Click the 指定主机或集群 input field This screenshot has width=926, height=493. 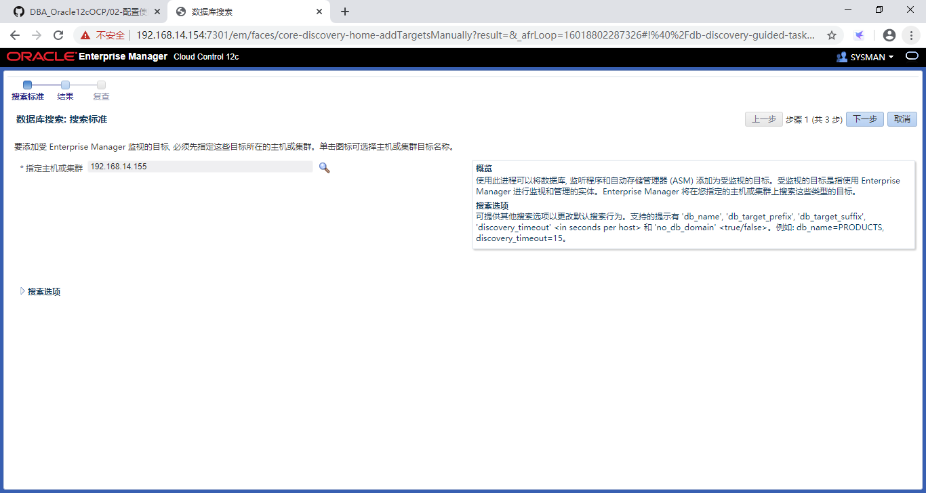pos(200,167)
